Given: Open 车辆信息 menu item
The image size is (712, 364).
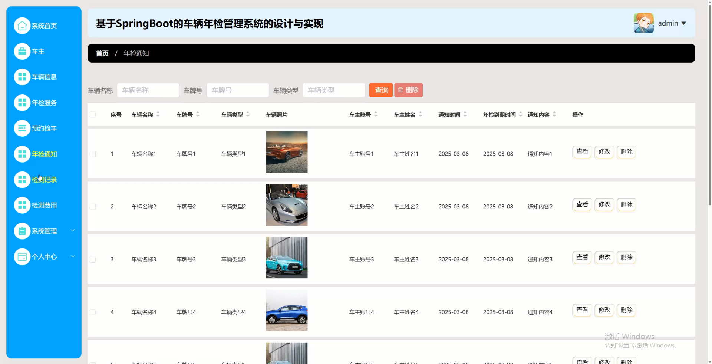Looking at the screenshot, I should pyautogui.click(x=44, y=77).
